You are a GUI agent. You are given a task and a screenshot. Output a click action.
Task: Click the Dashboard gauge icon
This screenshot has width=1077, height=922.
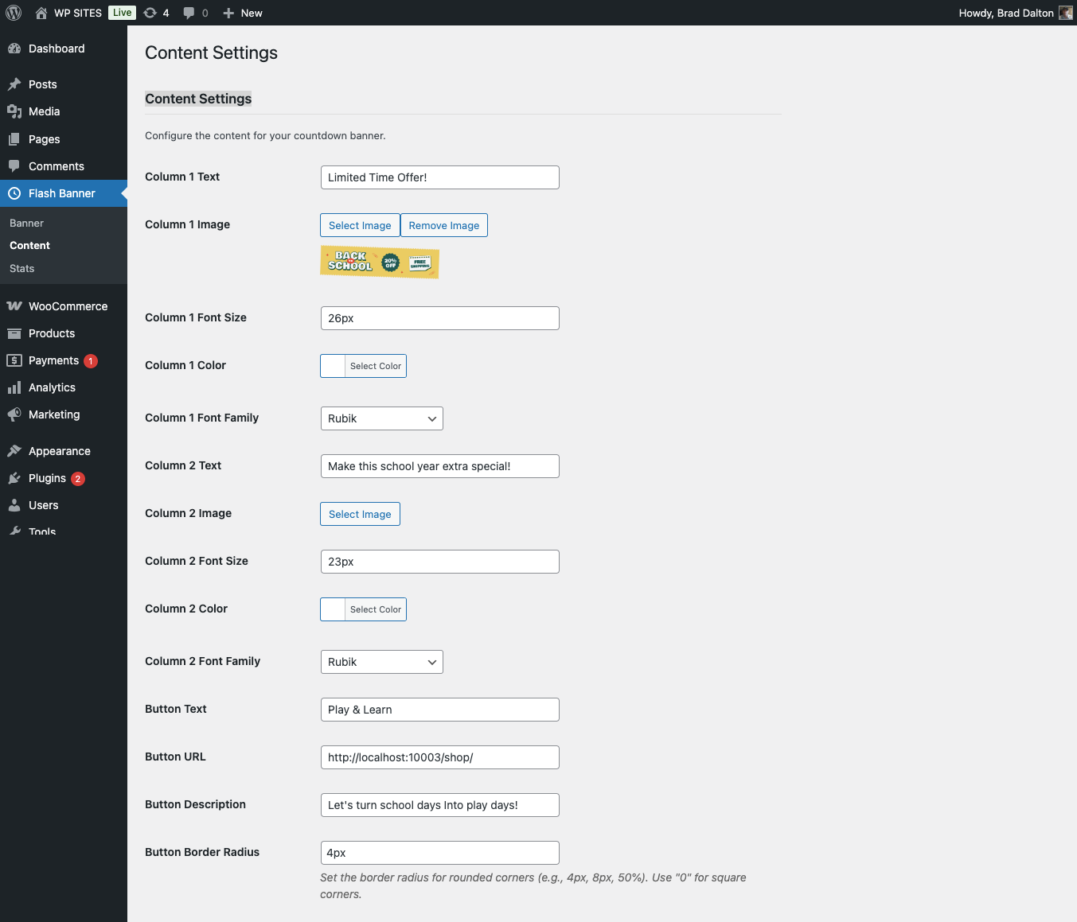point(14,49)
